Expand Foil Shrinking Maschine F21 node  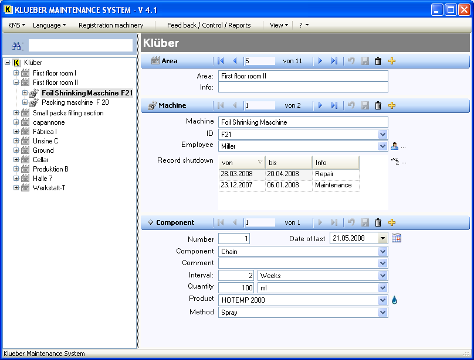25,93
